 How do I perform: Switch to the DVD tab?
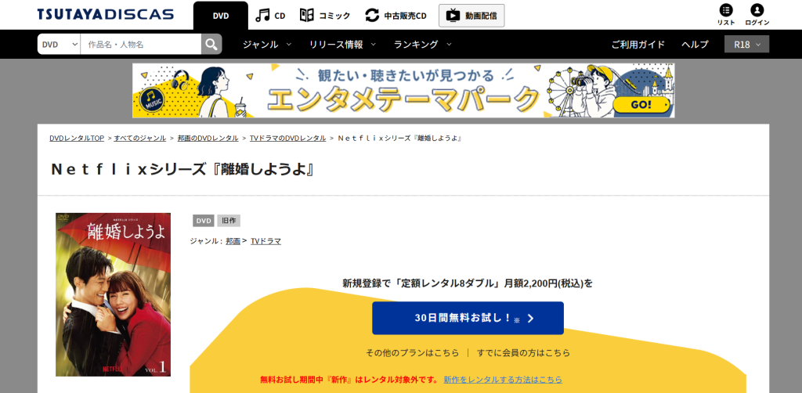click(x=220, y=16)
